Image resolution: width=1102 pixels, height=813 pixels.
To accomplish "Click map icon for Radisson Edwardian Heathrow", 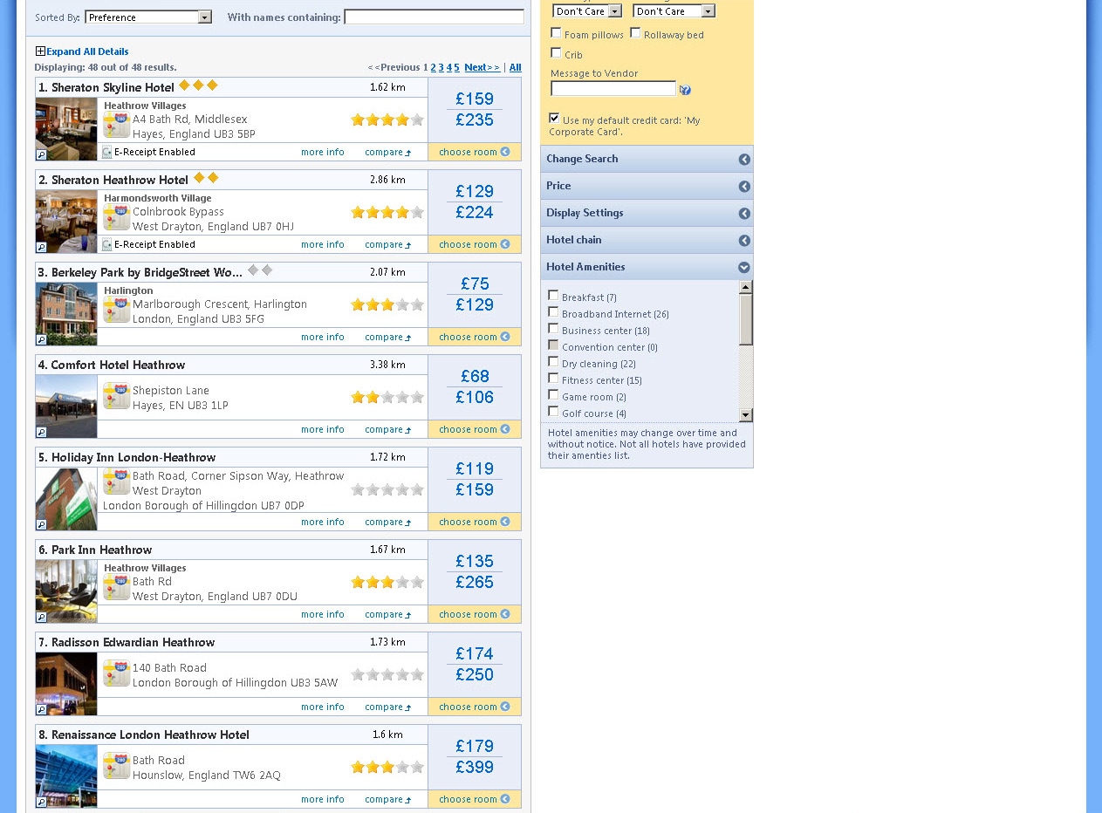I will (x=116, y=673).
